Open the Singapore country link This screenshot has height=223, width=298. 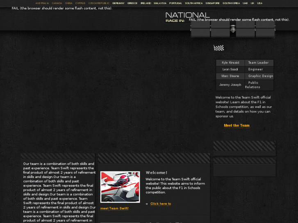212,3
